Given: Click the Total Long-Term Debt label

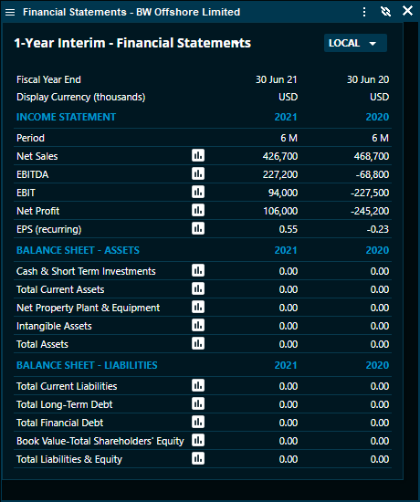Looking at the screenshot, I should point(65,404).
